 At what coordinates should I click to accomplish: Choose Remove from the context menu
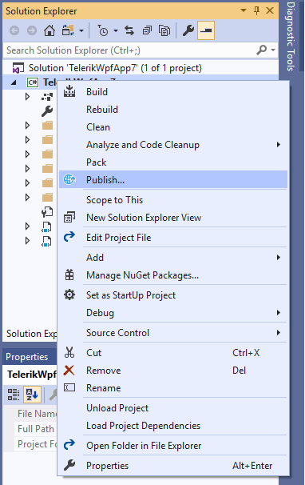point(173,371)
